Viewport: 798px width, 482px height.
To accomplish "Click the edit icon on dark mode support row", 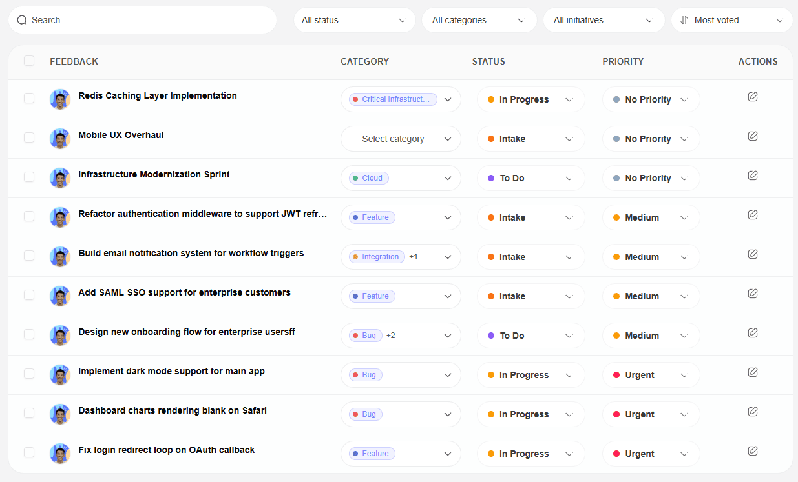I will [753, 372].
